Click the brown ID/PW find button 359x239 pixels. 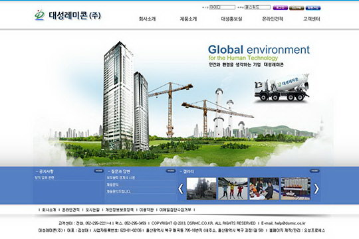[x=297, y=8]
